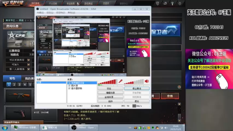Adjust the desktop audio volume bar slider
This screenshot has height=131, width=233.
click(x=134, y=82)
